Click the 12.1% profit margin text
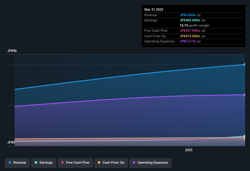Screen dimensions: 250x171 (194, 25)
